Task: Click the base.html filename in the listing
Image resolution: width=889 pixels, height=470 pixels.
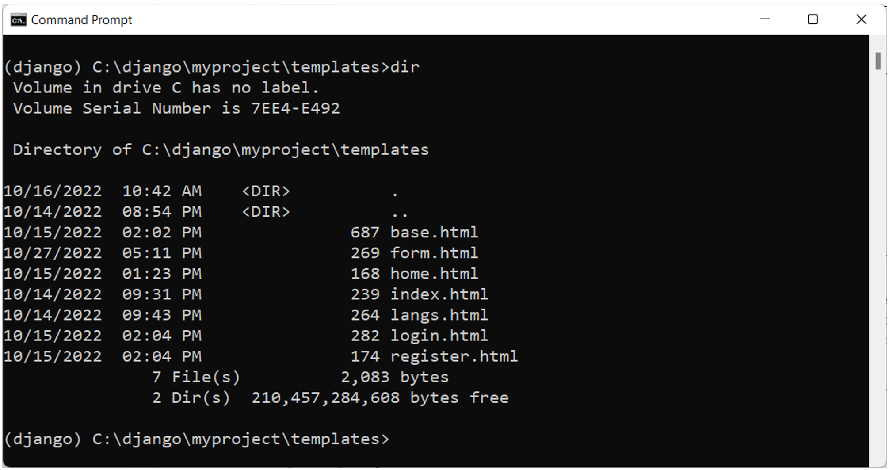Action: coord(434,233)
